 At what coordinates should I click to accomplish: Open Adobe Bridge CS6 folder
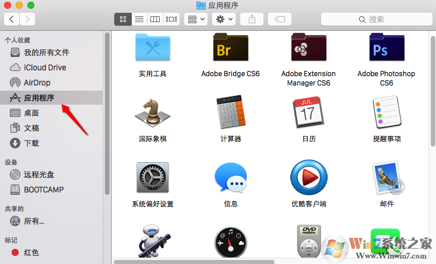(x=230, y=48)
